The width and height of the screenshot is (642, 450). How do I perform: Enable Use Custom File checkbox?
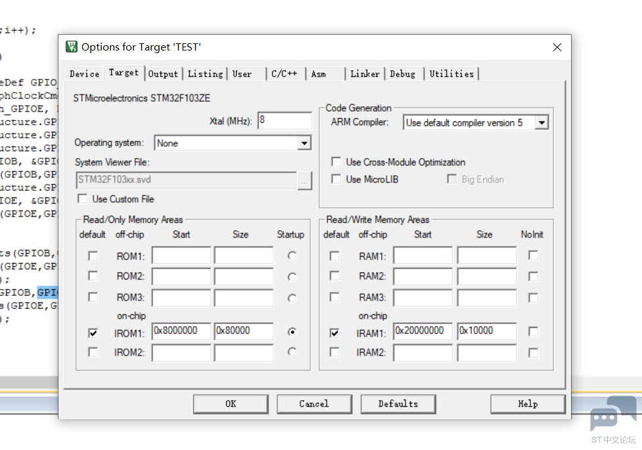[x=82, y=199]
